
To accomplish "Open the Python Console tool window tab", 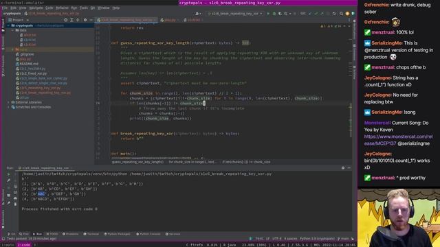I will tap(148, 234).
